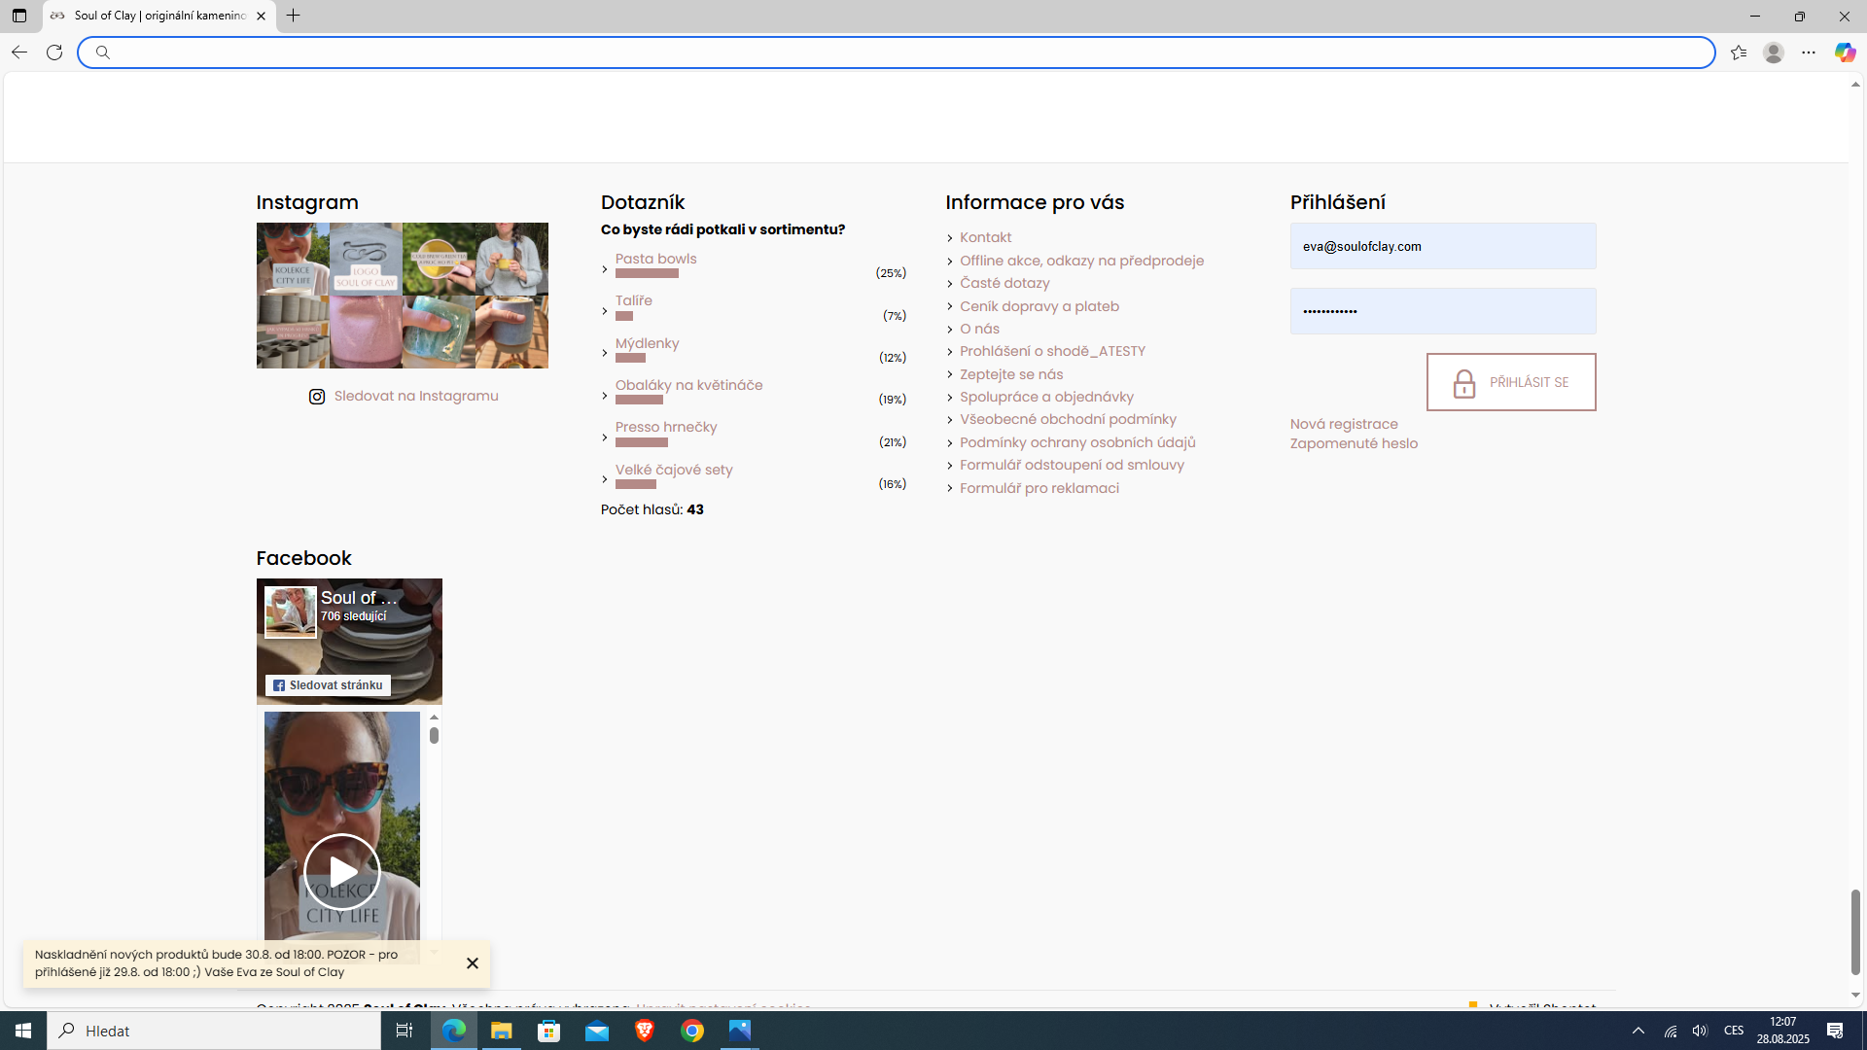This screenshot has height=1050, width=1867.
Task: Open the Windows notification center
Action: pyautogui.click(x=1835, y=1031)
